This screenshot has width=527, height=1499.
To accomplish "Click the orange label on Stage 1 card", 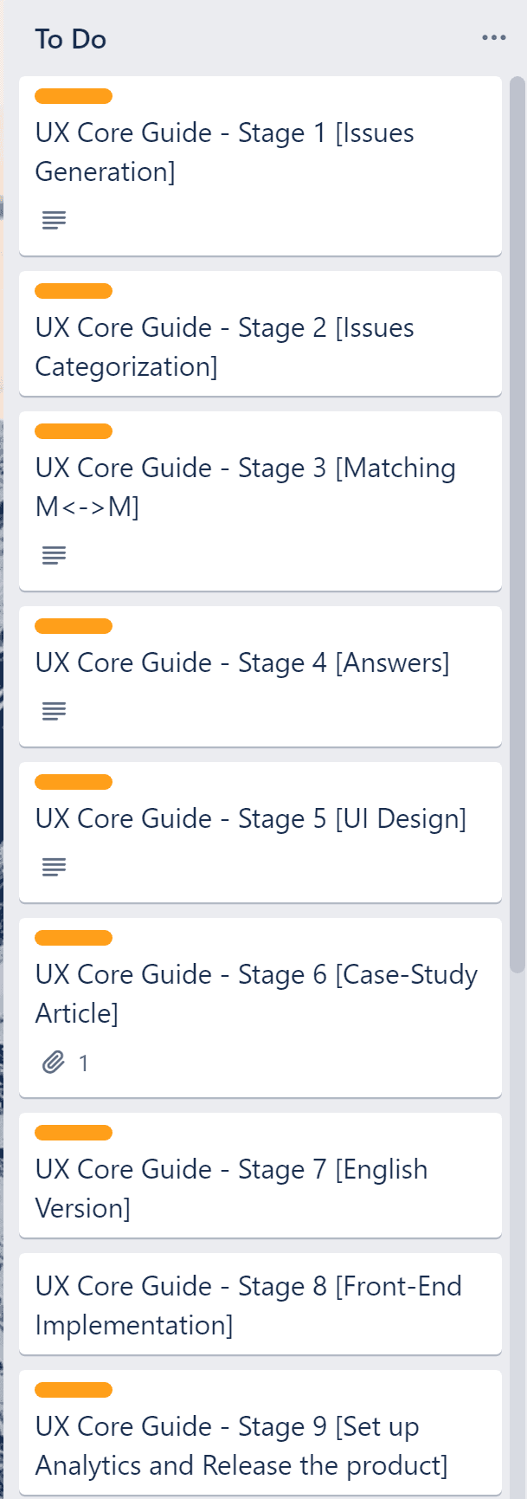I will click(74, 95).
